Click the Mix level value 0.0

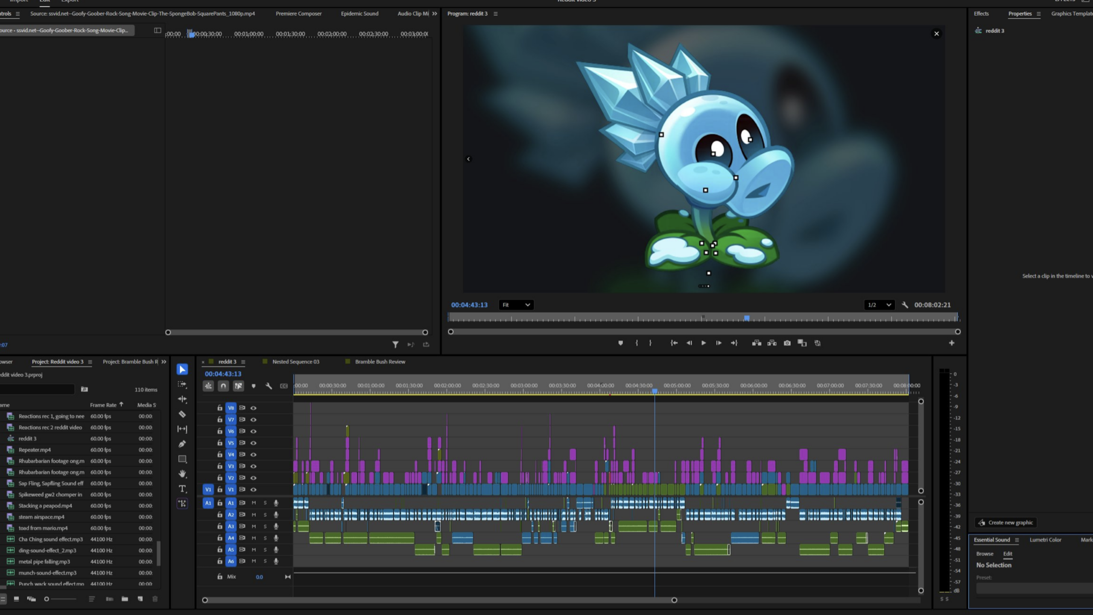click(x=260, y=577)
